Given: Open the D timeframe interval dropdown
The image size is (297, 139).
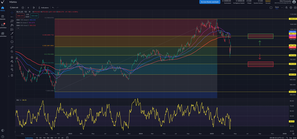Looking at the screenshot, I should (x=28, y=8).
